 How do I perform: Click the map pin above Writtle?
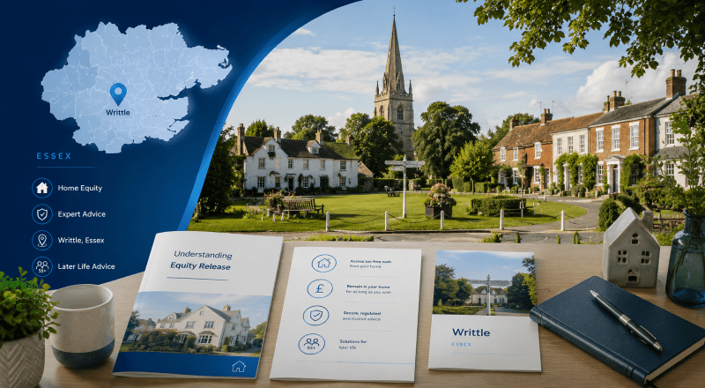[x=118, y=93]
